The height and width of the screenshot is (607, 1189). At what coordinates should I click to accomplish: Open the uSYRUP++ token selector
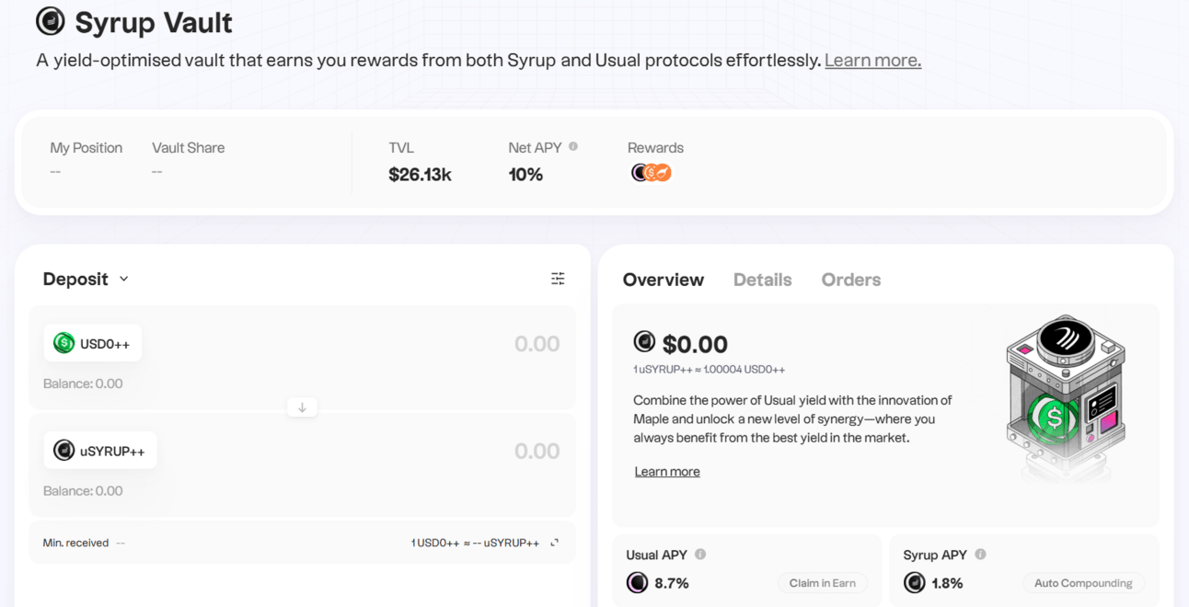pyautogui.click(x=100, y=451)
